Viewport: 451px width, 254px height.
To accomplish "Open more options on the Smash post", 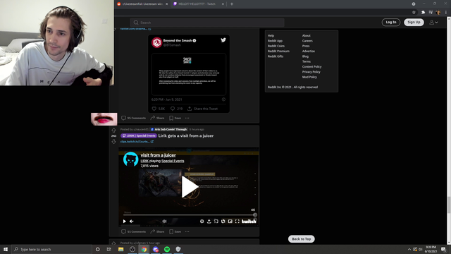I will point(187,118).
